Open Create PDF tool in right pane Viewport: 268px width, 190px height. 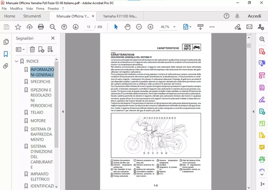pyautogui.click(x=262, y=51)
